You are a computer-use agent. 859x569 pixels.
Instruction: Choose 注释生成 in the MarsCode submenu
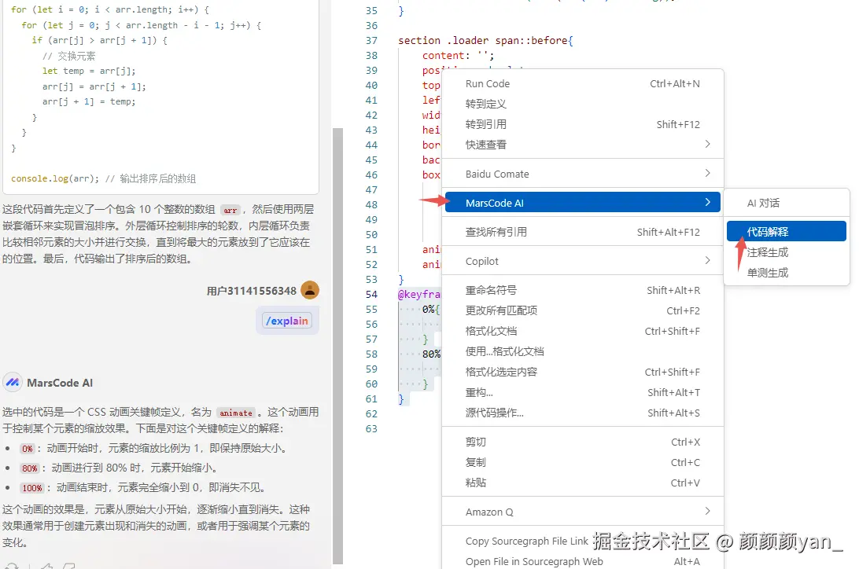(x=787, y=252)
